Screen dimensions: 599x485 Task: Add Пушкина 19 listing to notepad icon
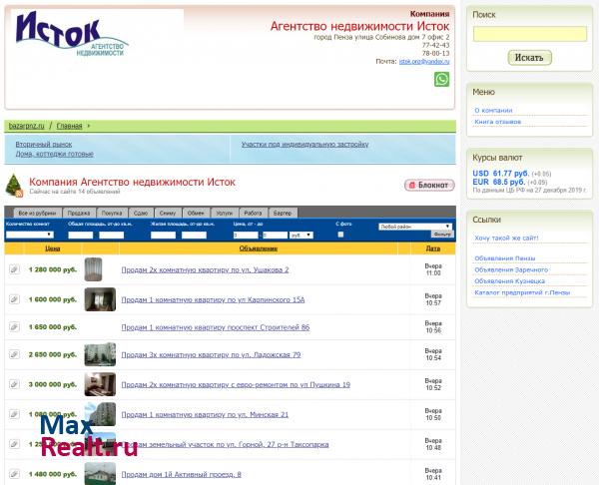(x=14, y=384)
